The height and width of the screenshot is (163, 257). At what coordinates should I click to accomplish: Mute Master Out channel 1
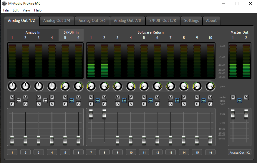[x=233, y=98]
